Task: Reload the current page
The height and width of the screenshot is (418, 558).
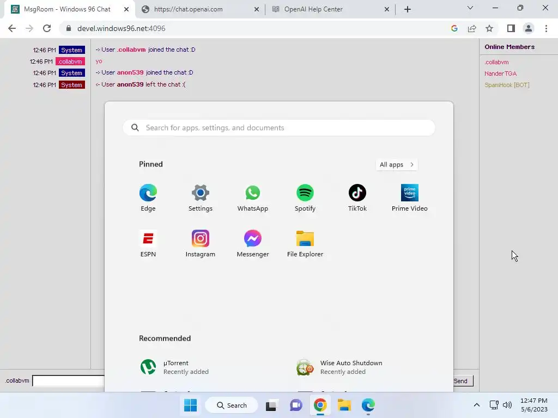Action: pos(47,28)
